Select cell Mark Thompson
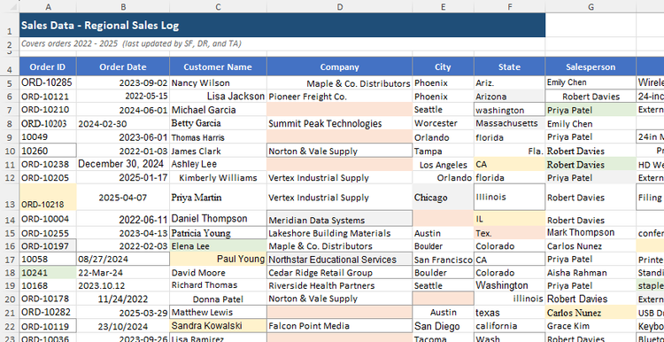Screen dimensions: 664x342 591,233
